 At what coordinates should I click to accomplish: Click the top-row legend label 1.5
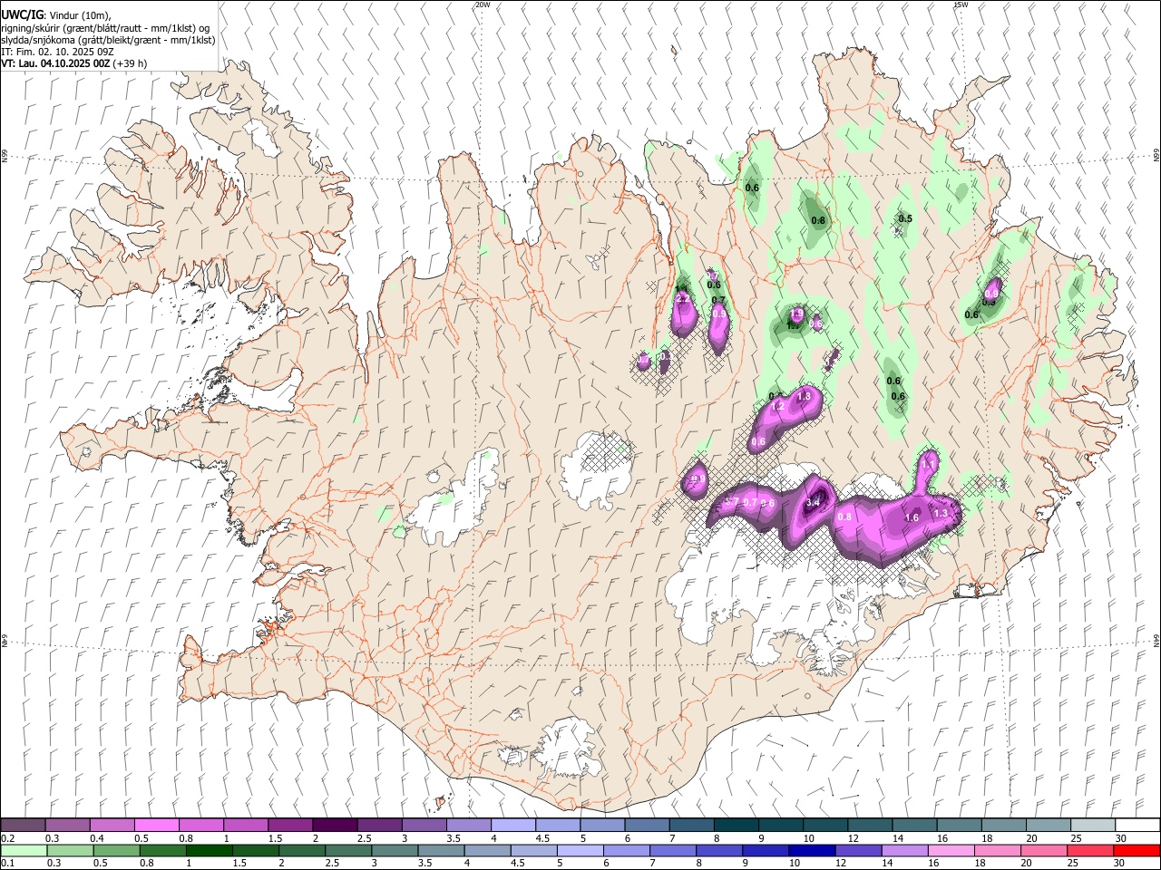click(x=275, y=838)
